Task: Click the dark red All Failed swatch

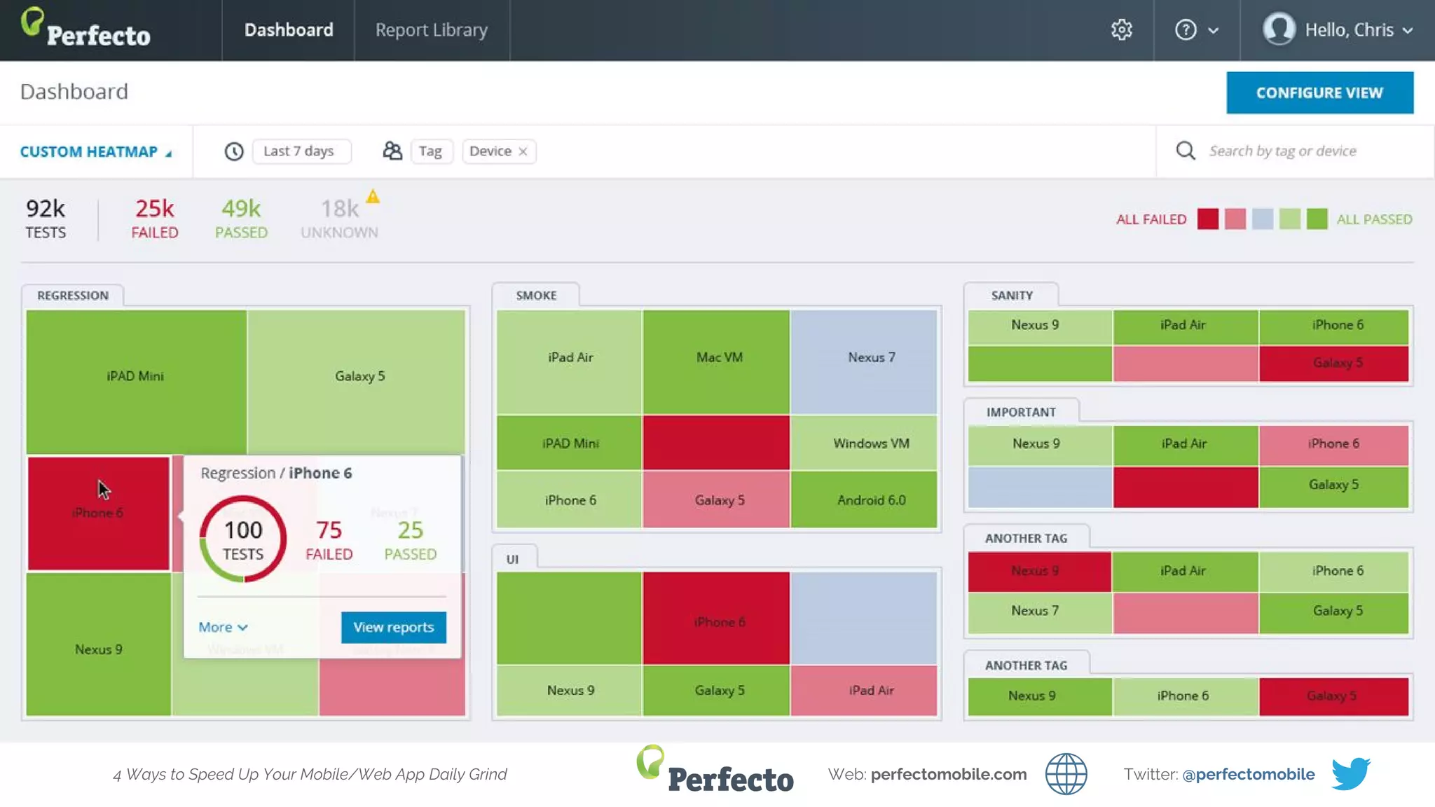Action: pyautogui.click(x=1207, y=219)
